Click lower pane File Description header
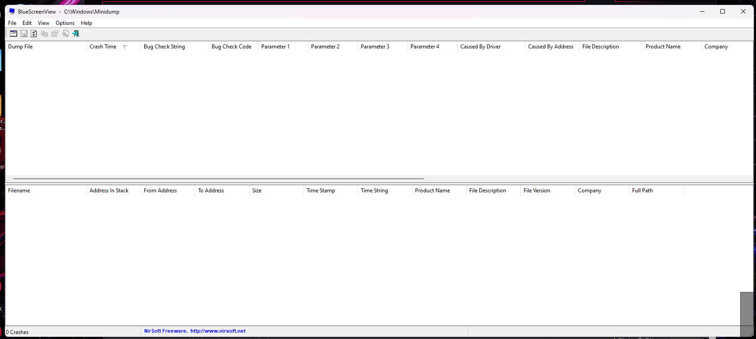The image size is (756, 339). pyautogui.click(x=493, y=191)
